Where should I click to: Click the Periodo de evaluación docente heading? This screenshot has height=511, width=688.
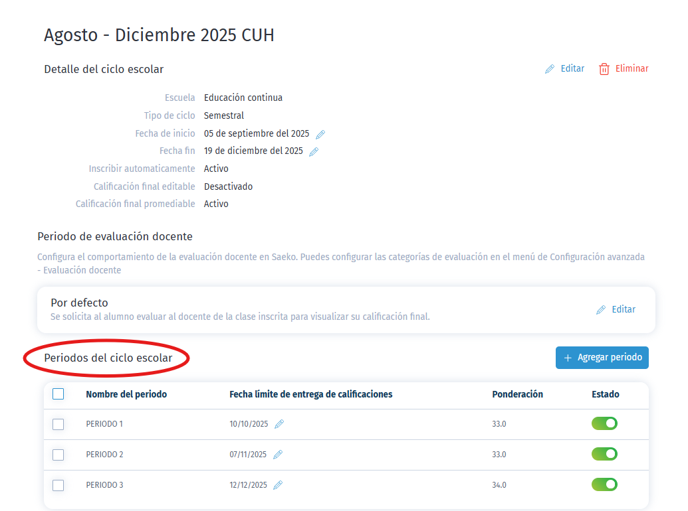point(115,236)
